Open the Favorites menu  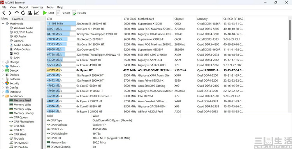(37, 7)
